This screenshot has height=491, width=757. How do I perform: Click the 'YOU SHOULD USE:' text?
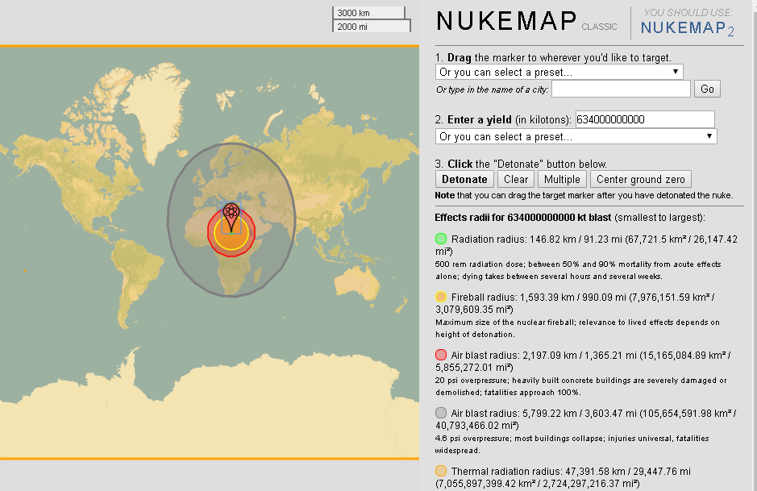tap(688, 13)
